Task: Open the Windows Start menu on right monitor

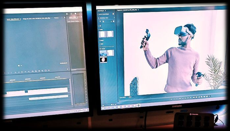Action: (x=103, y=108)
